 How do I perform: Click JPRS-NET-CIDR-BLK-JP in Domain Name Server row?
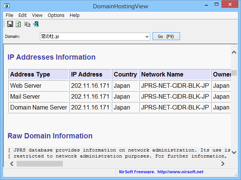(175, 108)
